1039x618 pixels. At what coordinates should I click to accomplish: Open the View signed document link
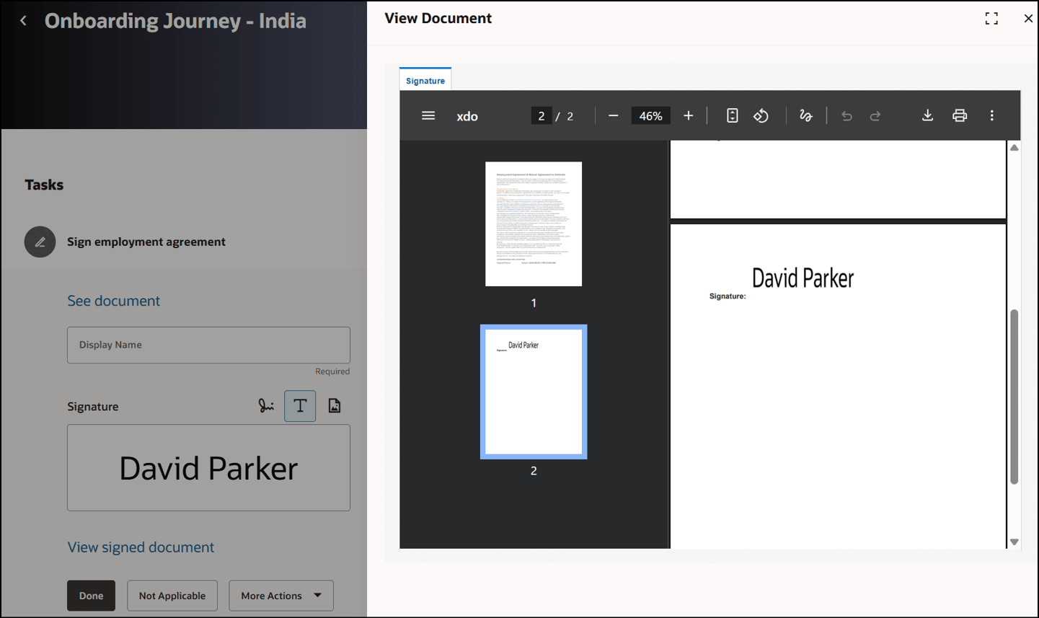pyautogui.click(x=141, y=547)
